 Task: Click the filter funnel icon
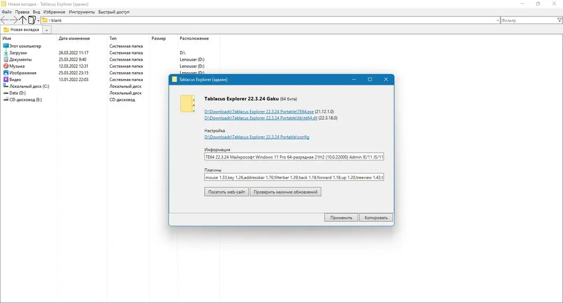pos(560,20)
